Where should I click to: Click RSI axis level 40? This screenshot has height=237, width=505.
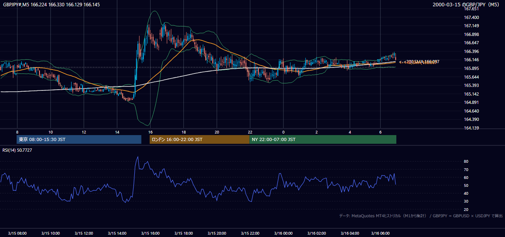click(466, 193)
